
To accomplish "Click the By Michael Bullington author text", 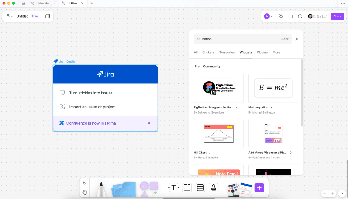I will [x=262, y=113].
